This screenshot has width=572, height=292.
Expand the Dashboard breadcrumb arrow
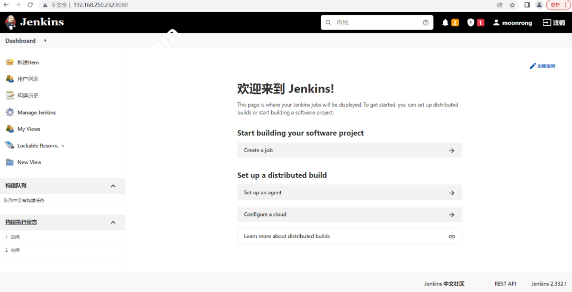coord(45,41)
